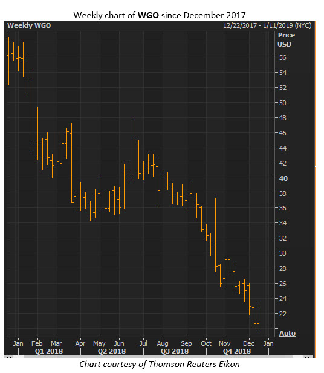Click the Q2 2018 quarter label

[112, 351]
